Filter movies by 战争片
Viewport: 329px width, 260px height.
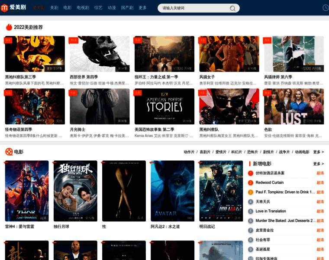(x=284, y=152)
